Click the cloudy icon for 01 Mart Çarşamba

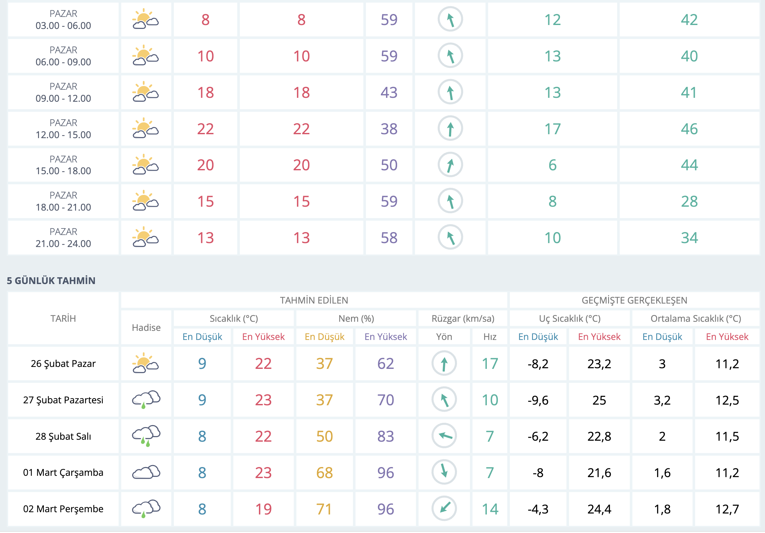[x=146, y=472]
